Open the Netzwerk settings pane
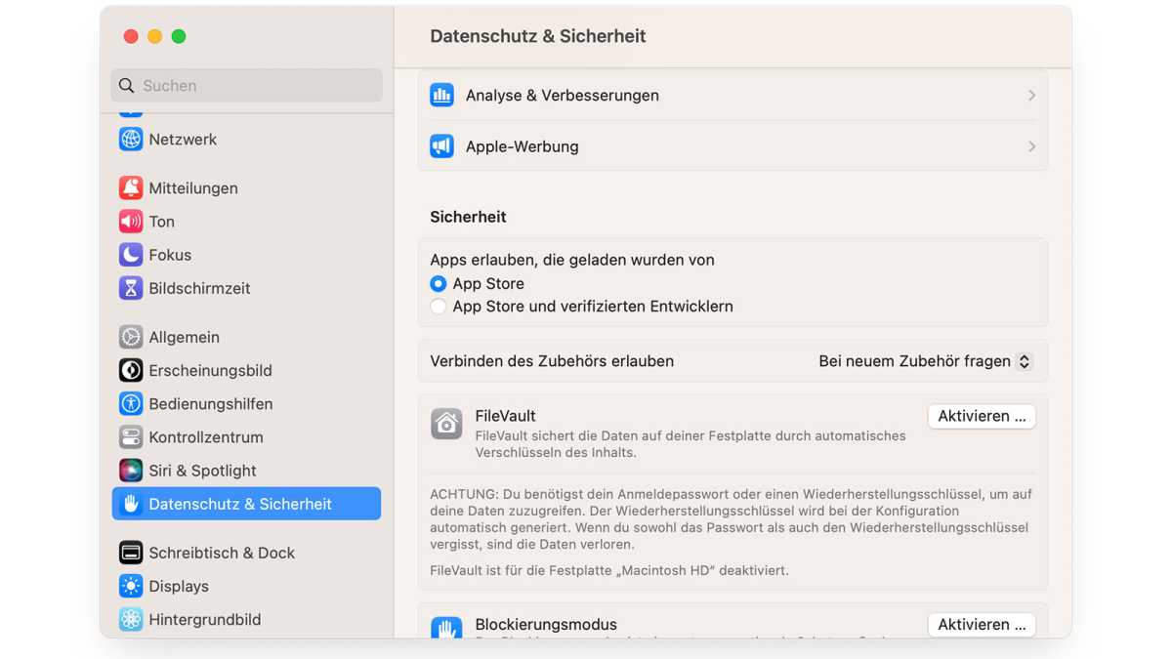 click(246, 139)
